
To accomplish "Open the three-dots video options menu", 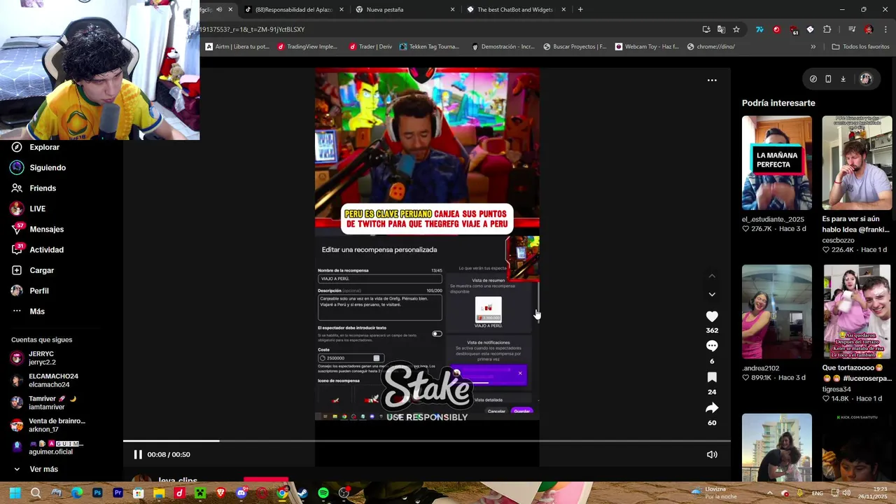I will [712, 80].
